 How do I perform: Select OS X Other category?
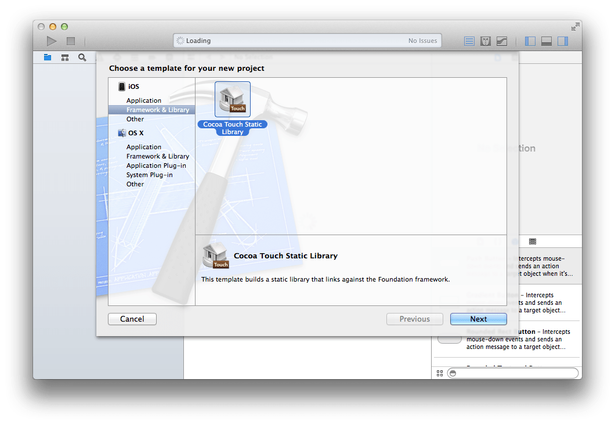[135, 184]
